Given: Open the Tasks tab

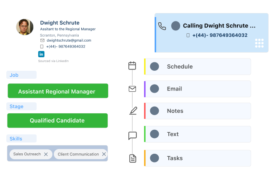Looking at the screenshot, I should (197, 158).
